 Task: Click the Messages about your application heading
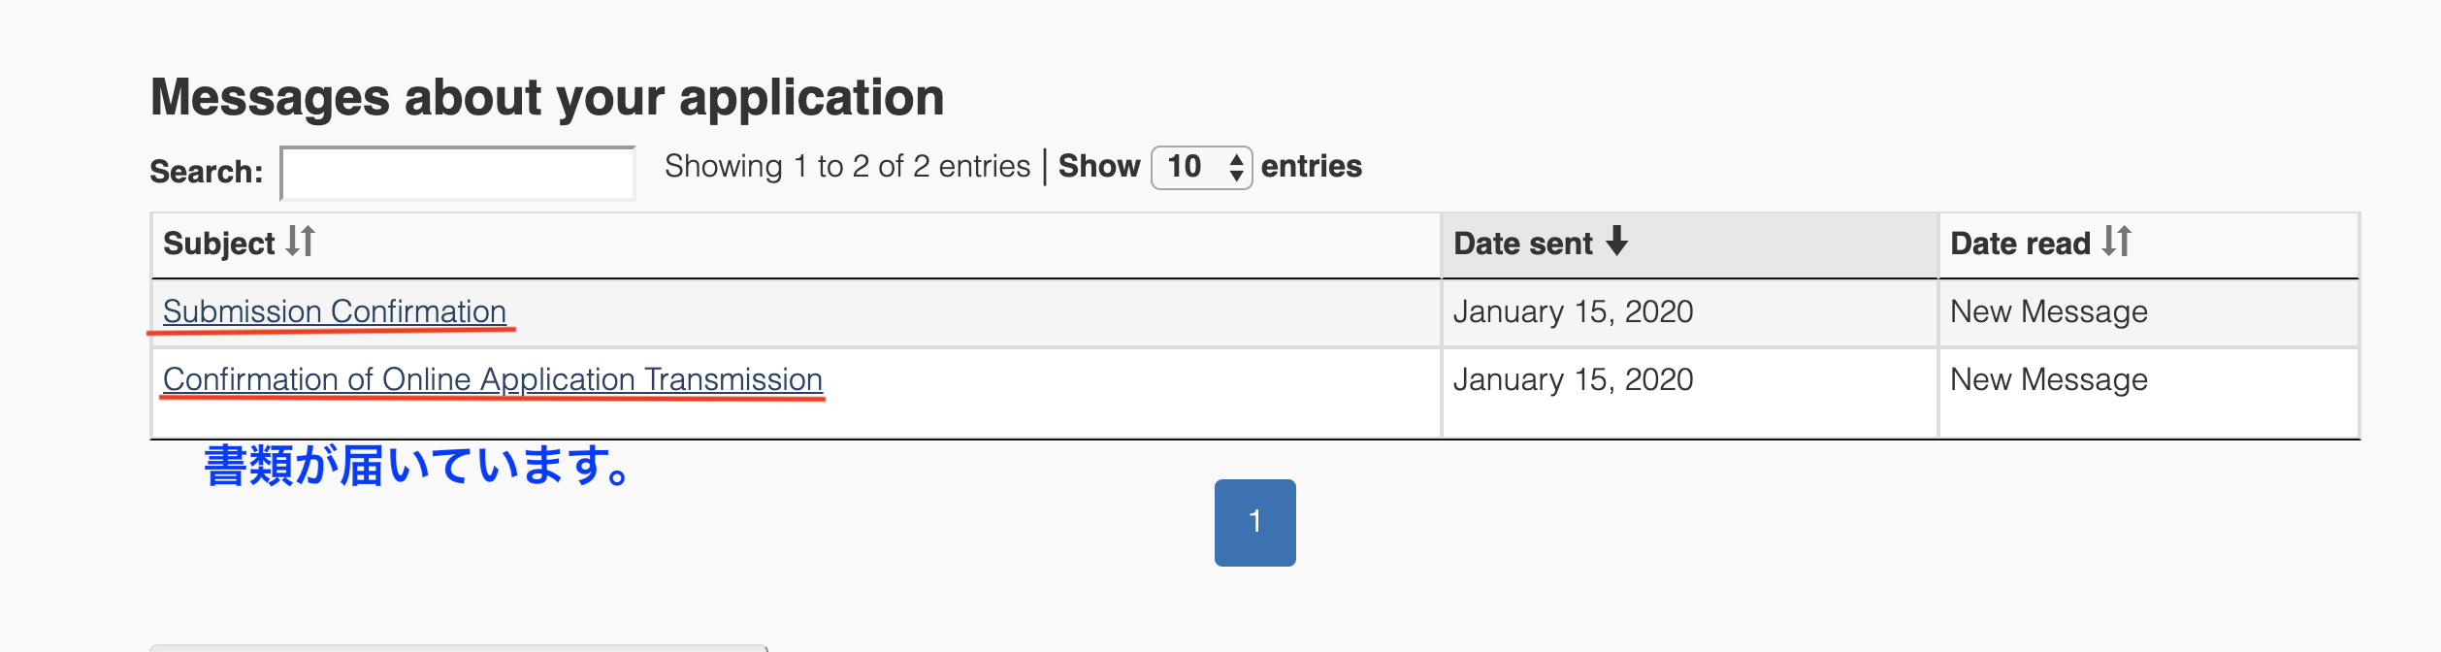(547, 97)
